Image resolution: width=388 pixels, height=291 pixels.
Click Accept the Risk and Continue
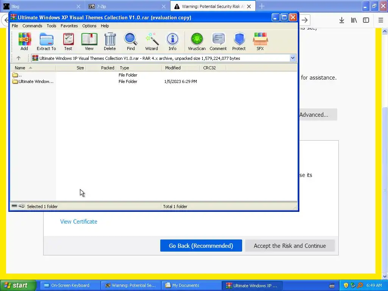tap(290, 246)
